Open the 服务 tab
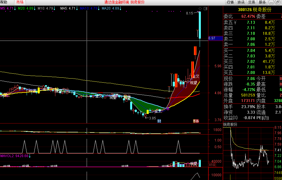The width and height of the screenshot is (282, 180). [262, 2]
